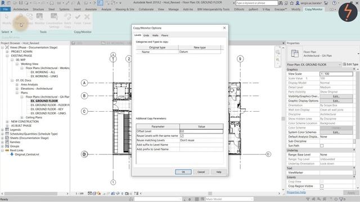Click the View Scale 1 : 100 field
The image size is (360, 202).
pyautogui.click(x=336, y=74)
